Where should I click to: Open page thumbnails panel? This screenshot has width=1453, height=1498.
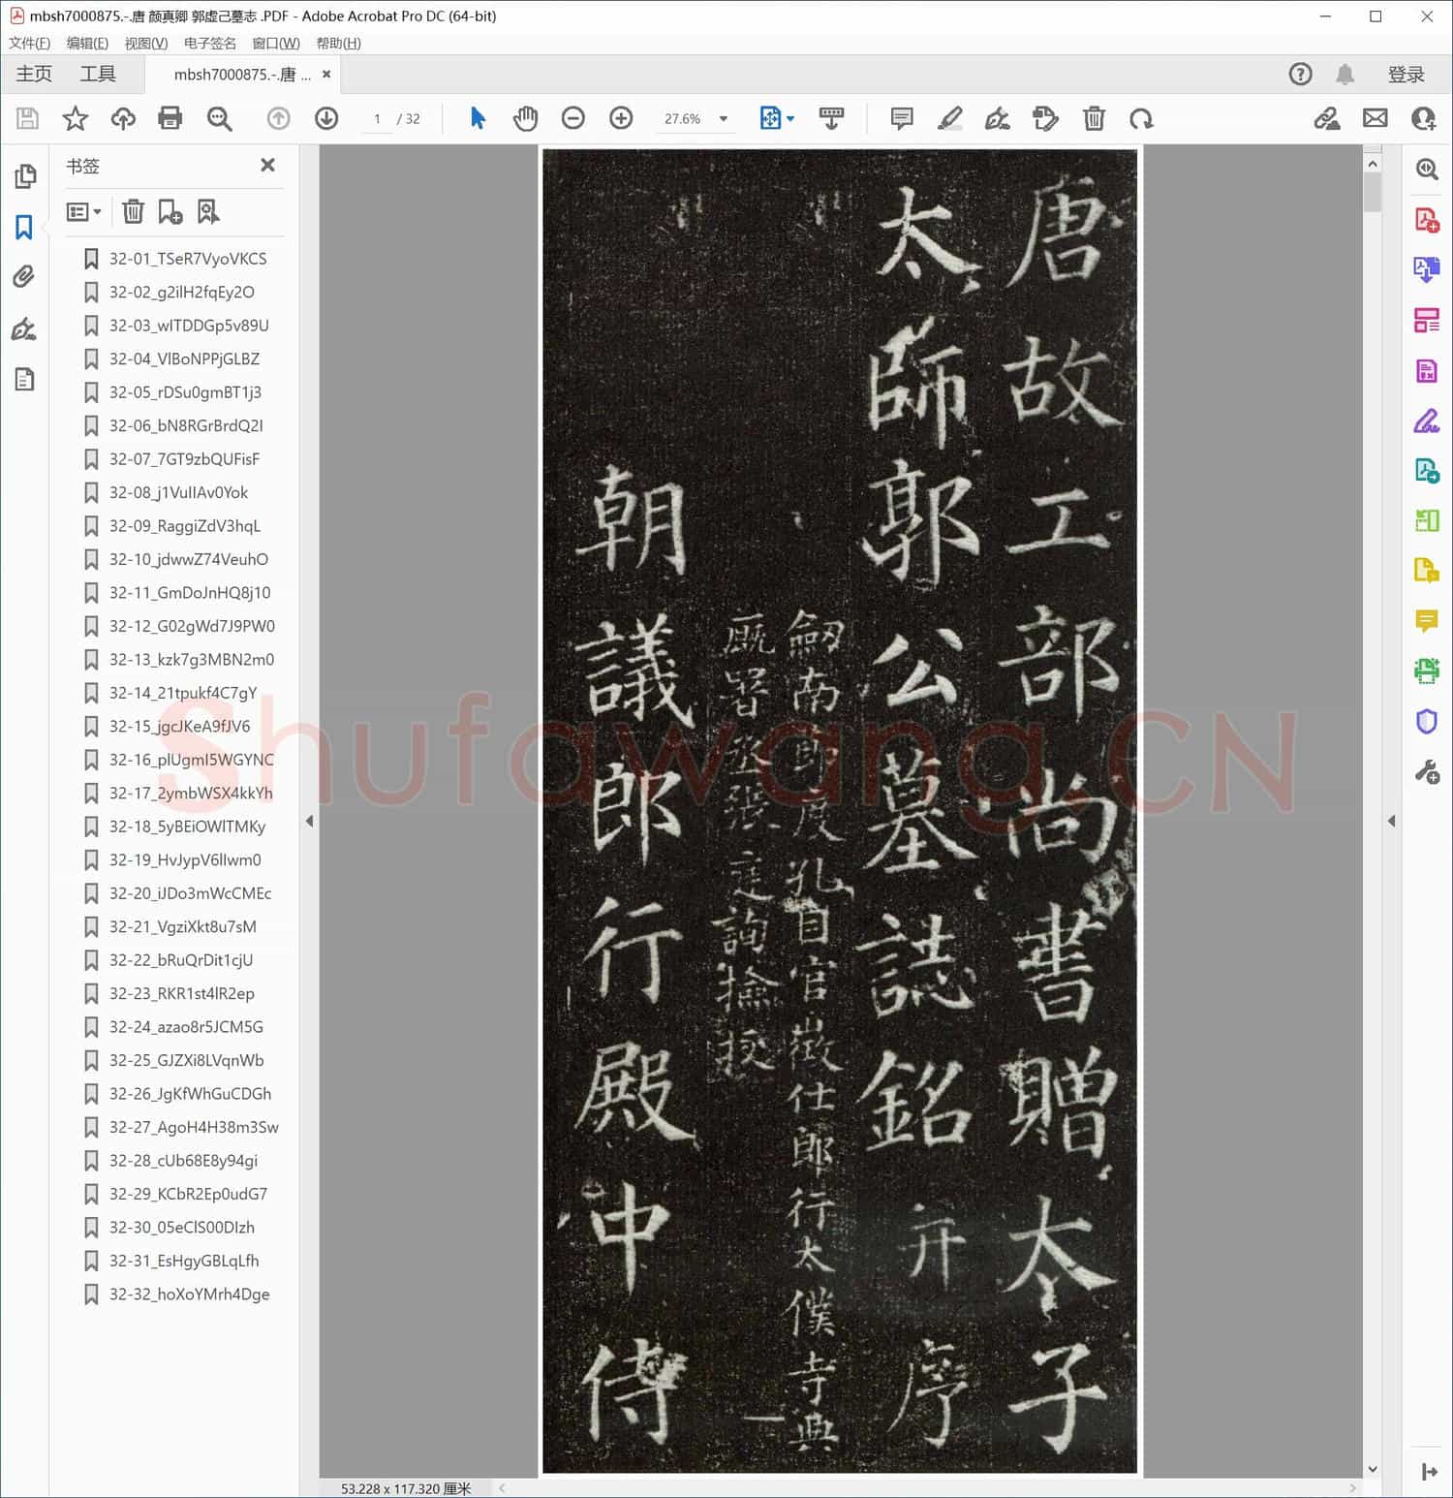click(x=25, y=176)
